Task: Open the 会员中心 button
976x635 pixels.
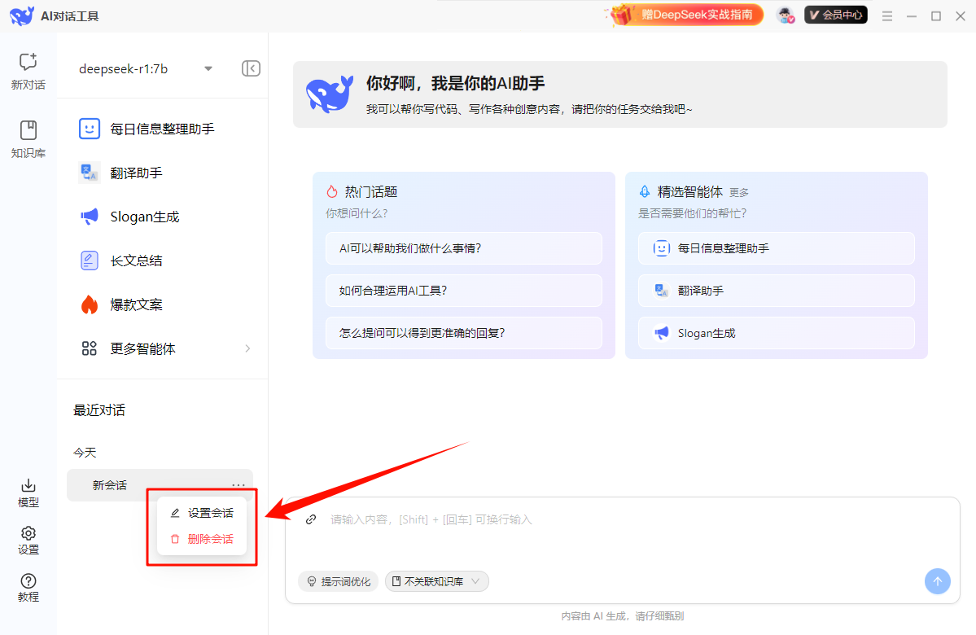Action: 836,15
